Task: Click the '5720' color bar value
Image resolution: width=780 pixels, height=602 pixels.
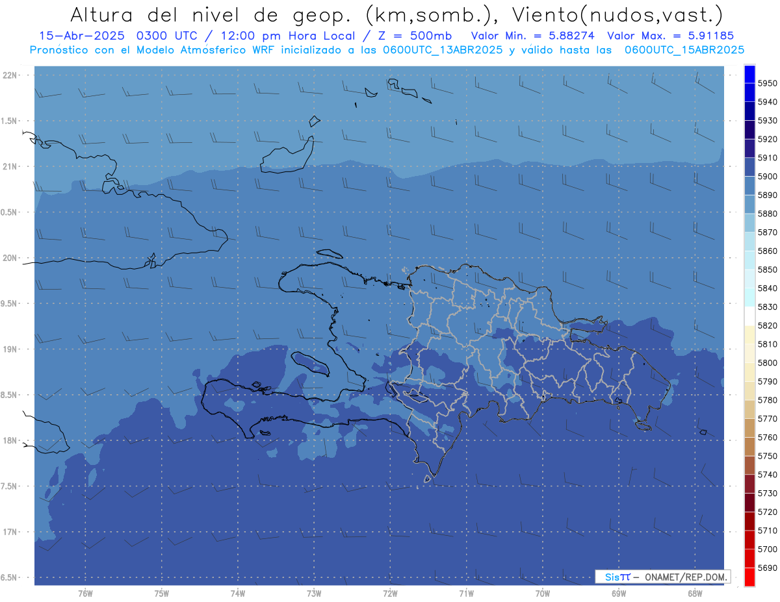Action: (768, 512)
